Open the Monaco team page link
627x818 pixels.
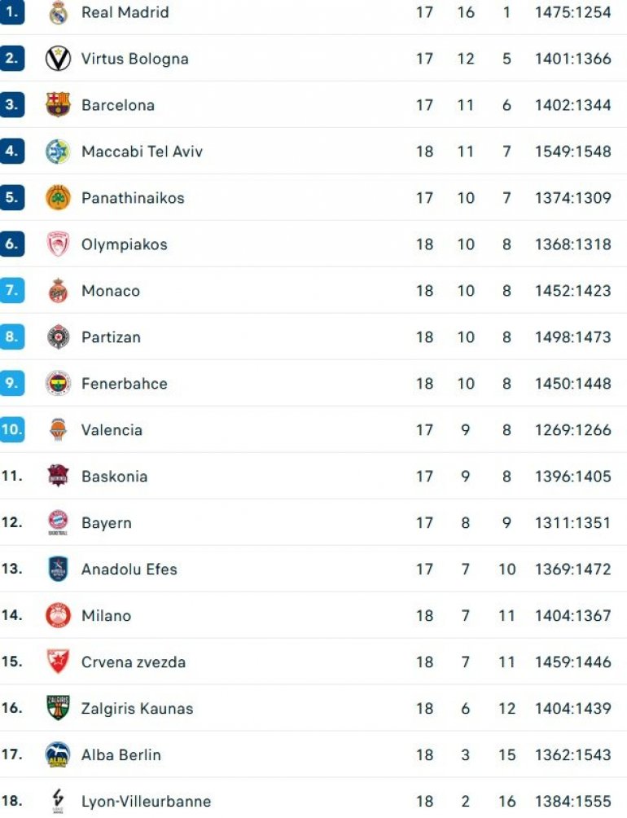(x=111, y=291)
